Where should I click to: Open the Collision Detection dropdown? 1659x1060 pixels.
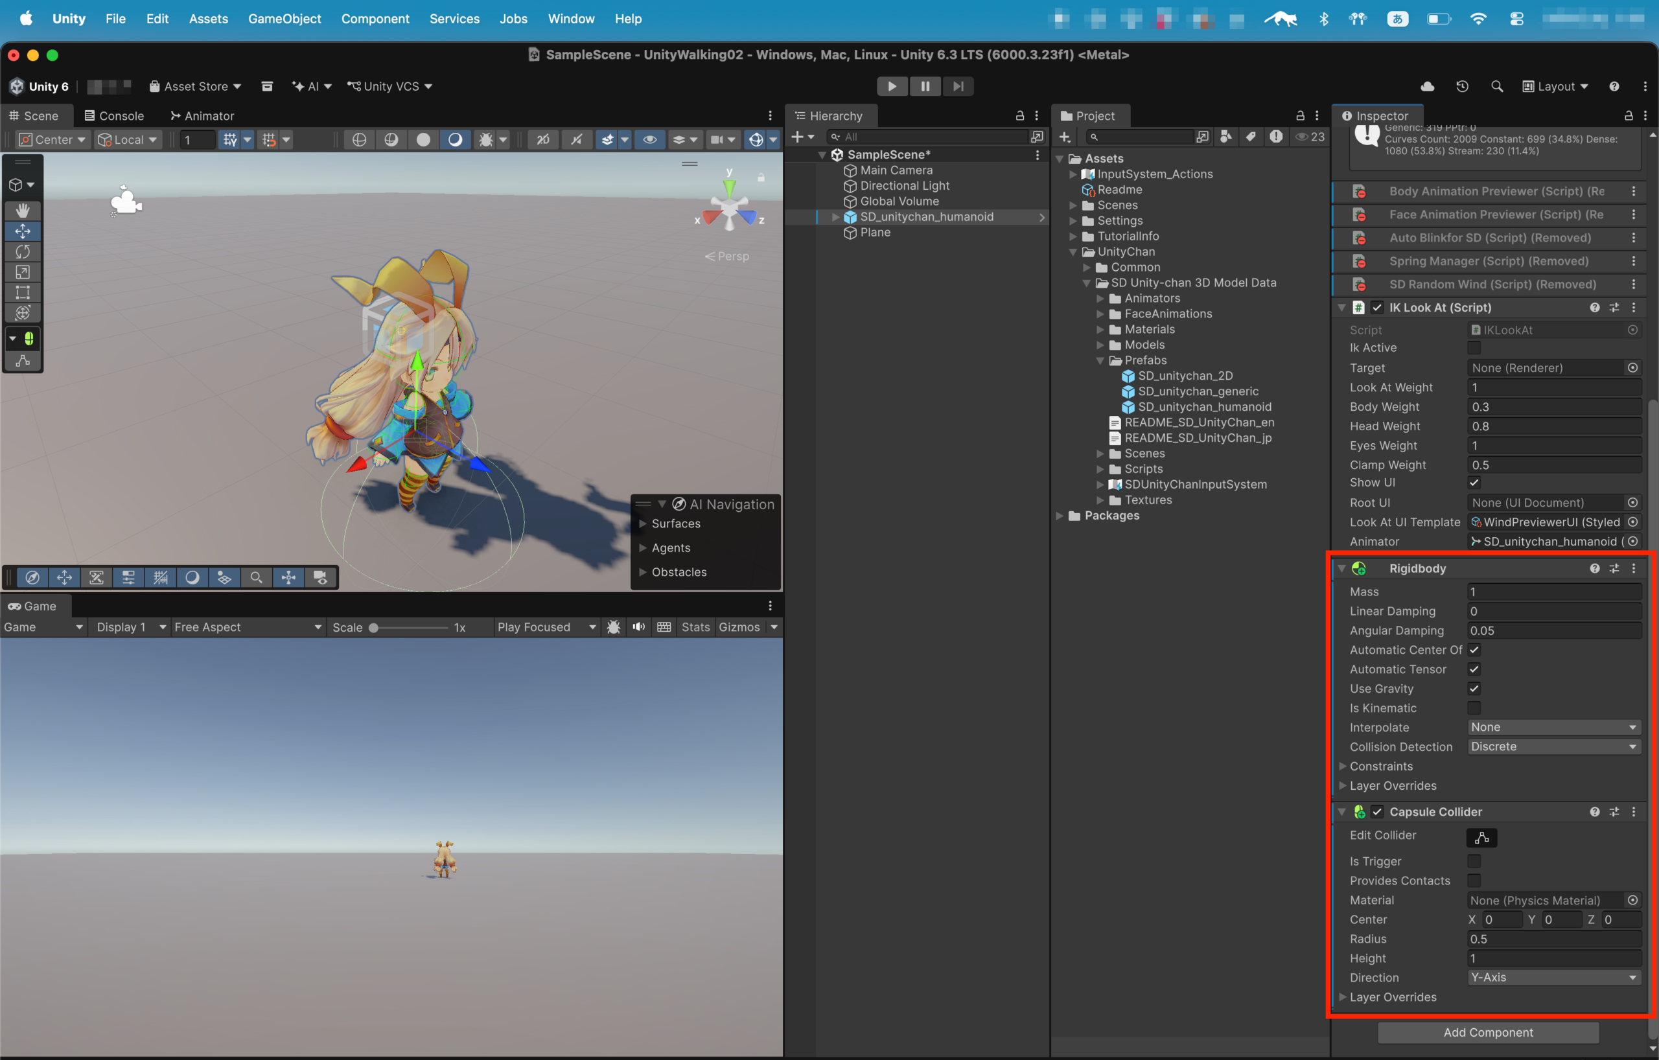point(1553,746)
